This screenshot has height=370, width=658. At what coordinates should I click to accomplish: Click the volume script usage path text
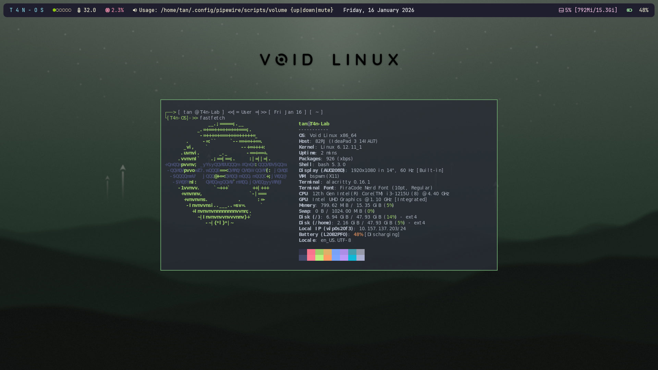click(236, 10)
